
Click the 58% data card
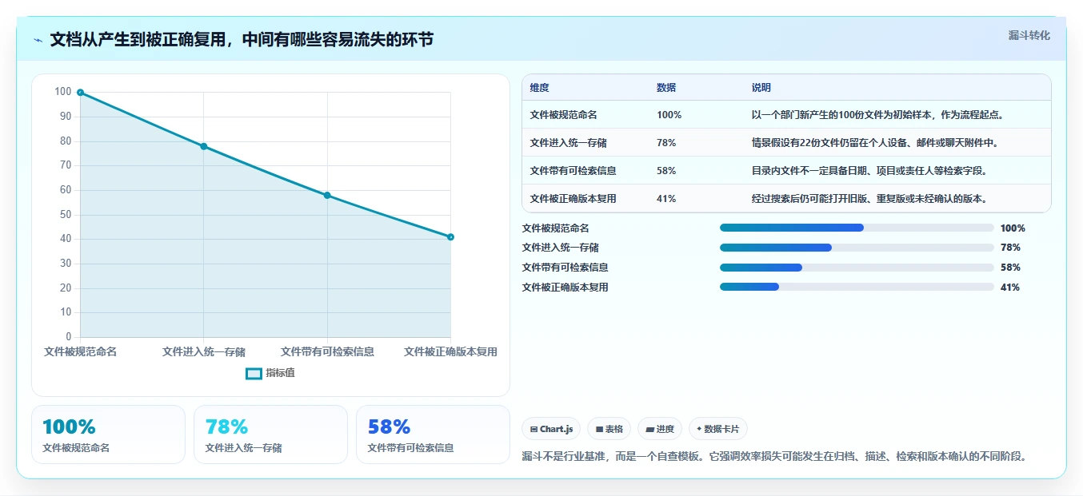pyautogui.click(x=433, y=434)
